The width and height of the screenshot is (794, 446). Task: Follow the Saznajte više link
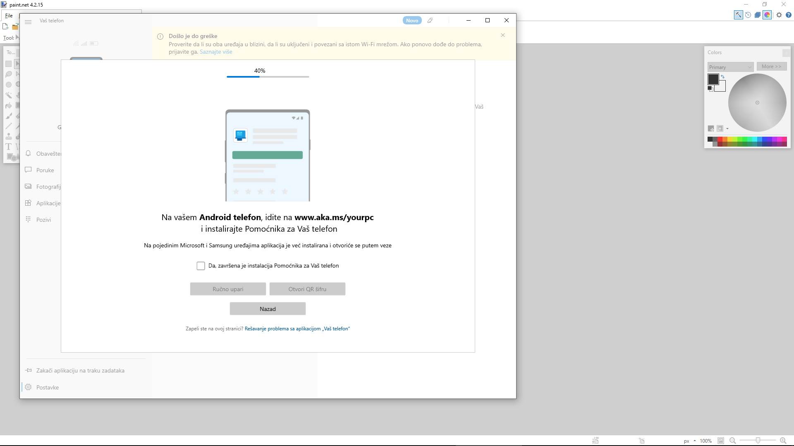coord(216,52)
